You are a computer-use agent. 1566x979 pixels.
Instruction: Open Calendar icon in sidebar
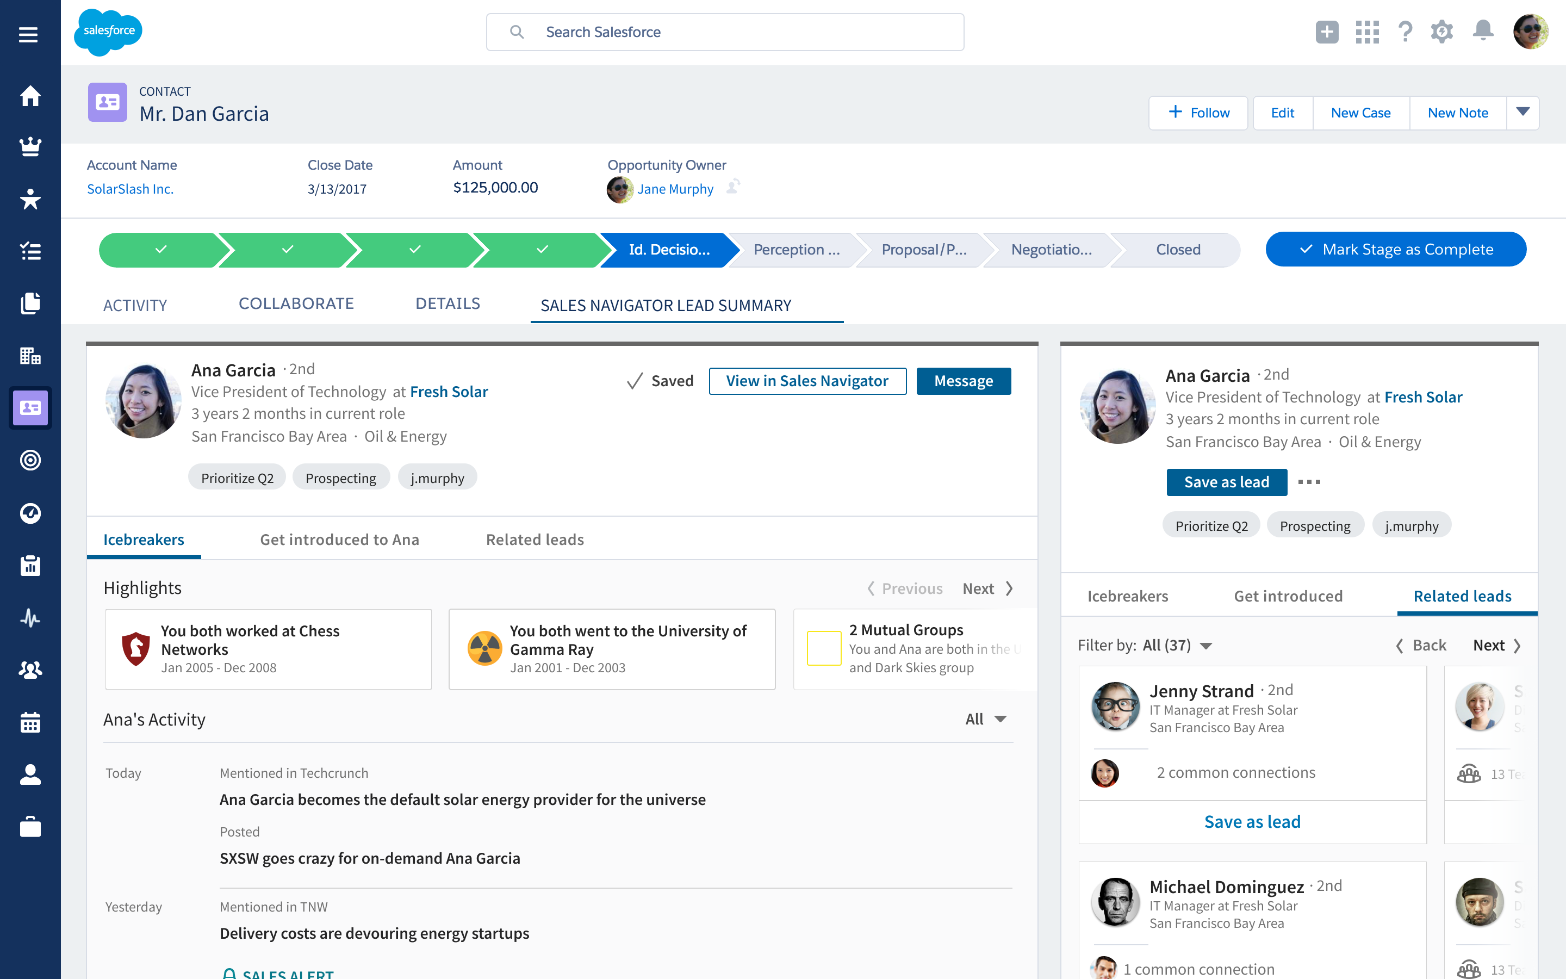click(30, 722)
